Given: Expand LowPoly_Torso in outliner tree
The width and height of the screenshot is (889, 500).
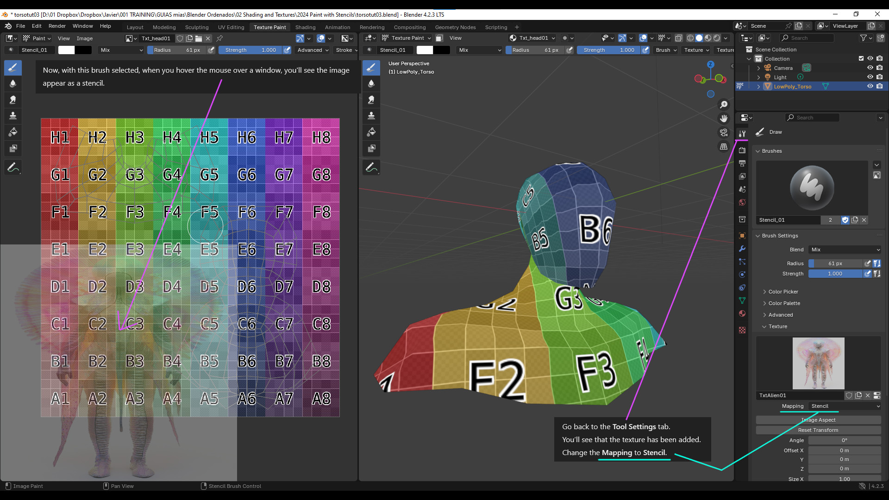Looking at the screenshot, I should pyautogui.click(x=758, y=87).
